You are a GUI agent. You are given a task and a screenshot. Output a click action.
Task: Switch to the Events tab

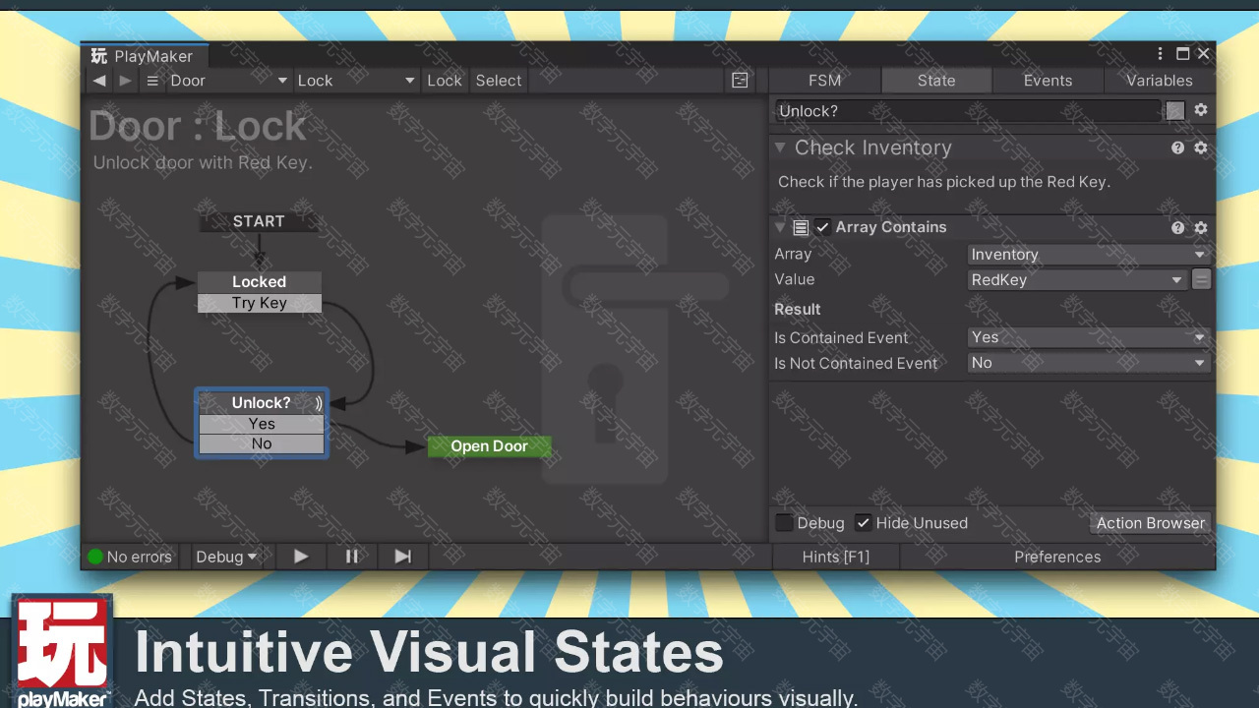[x=1048, y=81]
